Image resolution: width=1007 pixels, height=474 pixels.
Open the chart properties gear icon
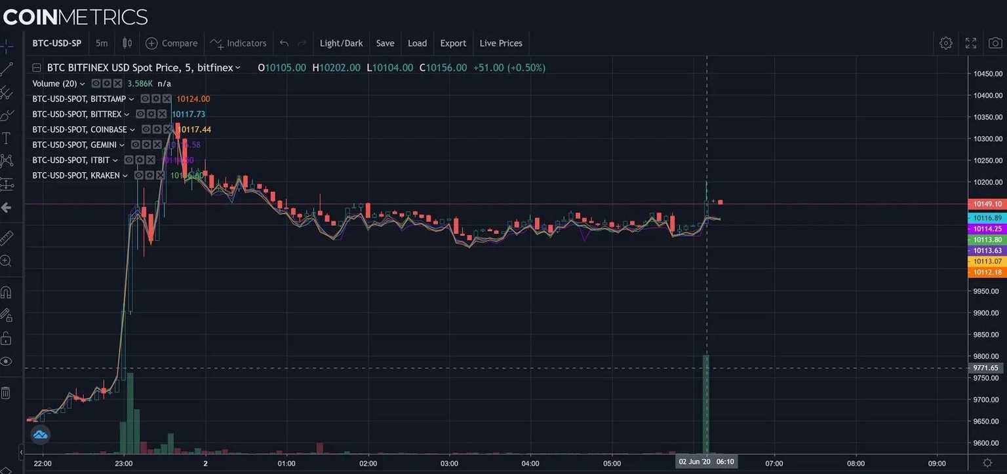click(x=946, y=43)
